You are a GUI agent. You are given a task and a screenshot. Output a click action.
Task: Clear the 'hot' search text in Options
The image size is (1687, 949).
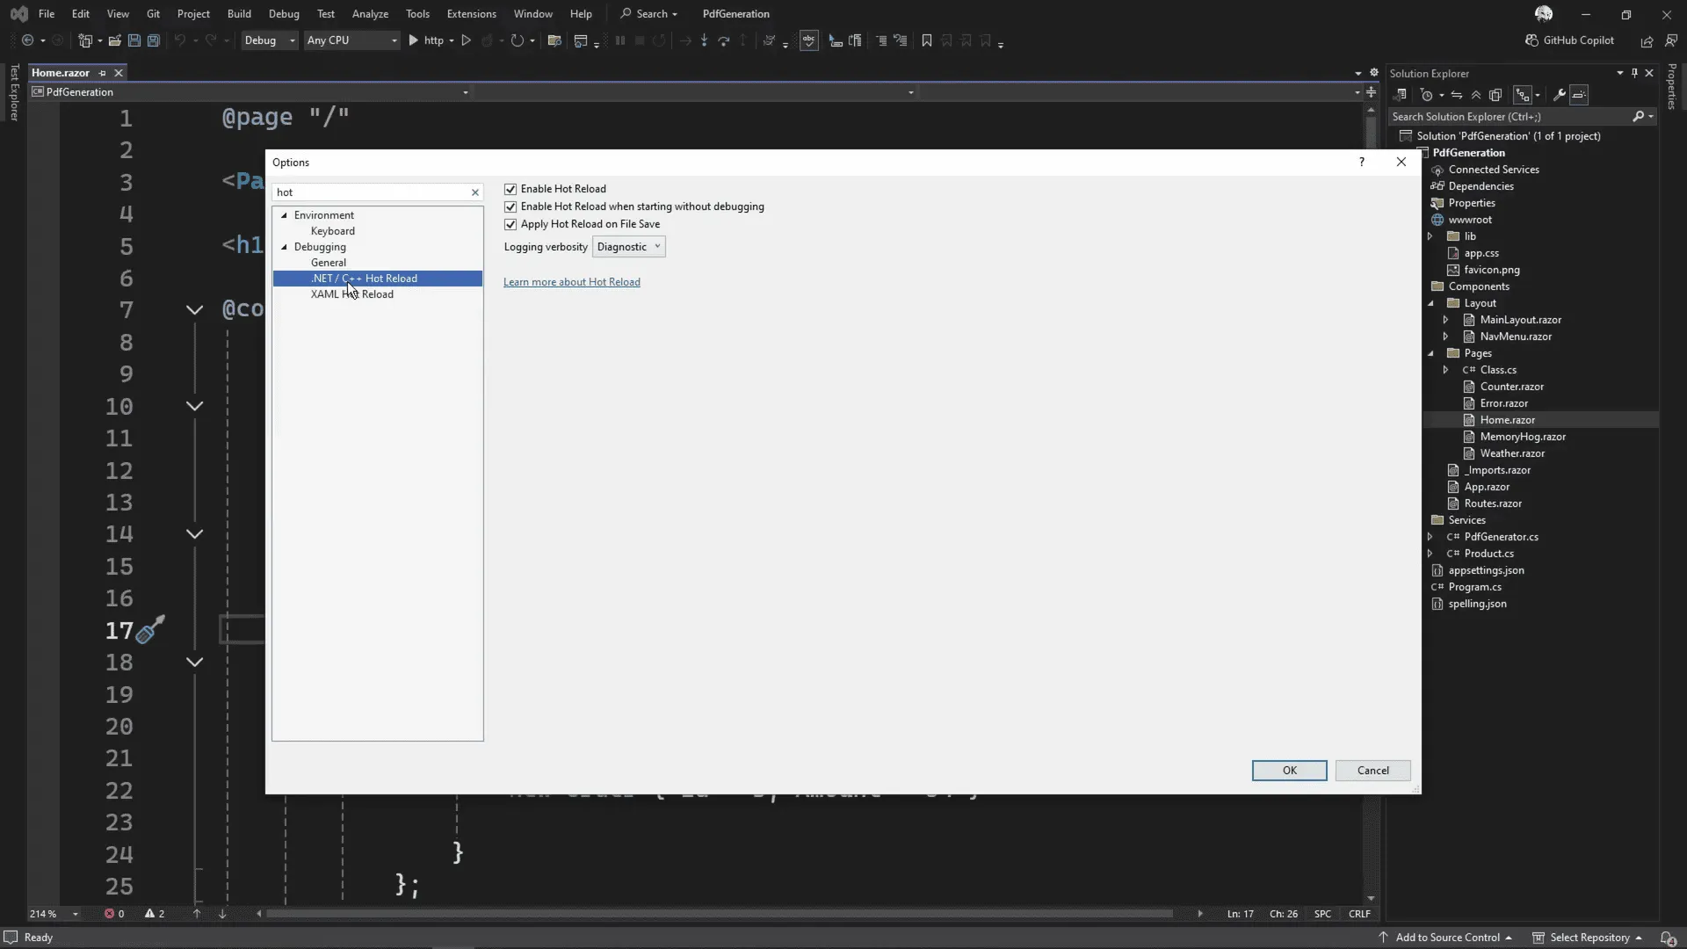[x=475, y=192]
